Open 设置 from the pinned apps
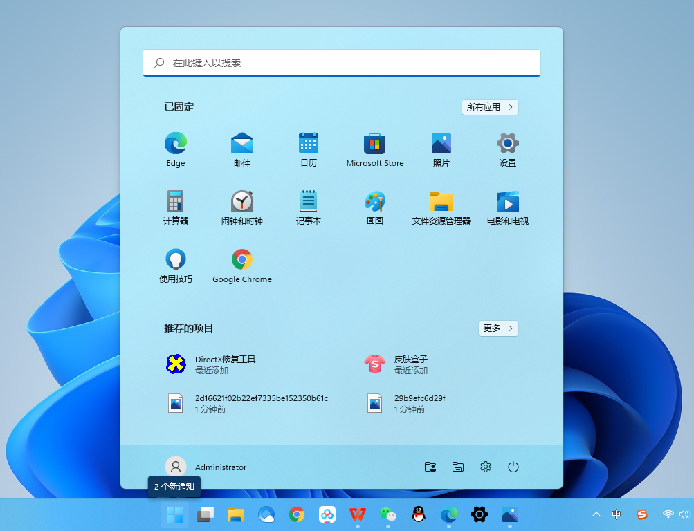Viewport: 694px width, 531px height. pyautogui.click(x=508, y=149)
